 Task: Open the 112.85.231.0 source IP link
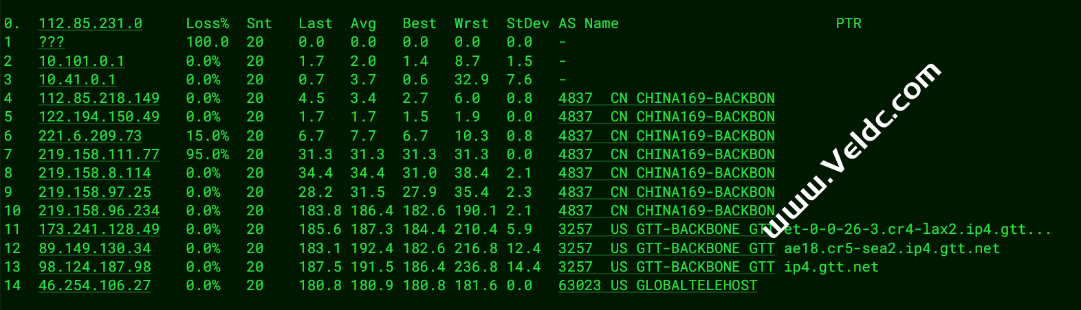(90, 23)
